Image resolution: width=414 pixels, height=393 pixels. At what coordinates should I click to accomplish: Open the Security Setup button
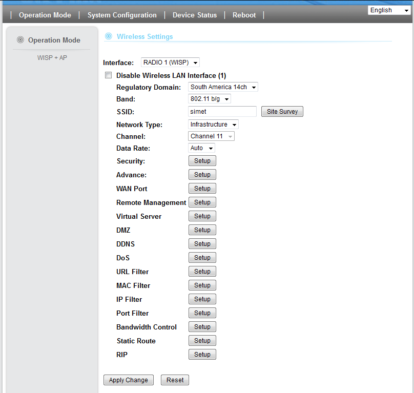pyautogui.click(x=202, y=161)
